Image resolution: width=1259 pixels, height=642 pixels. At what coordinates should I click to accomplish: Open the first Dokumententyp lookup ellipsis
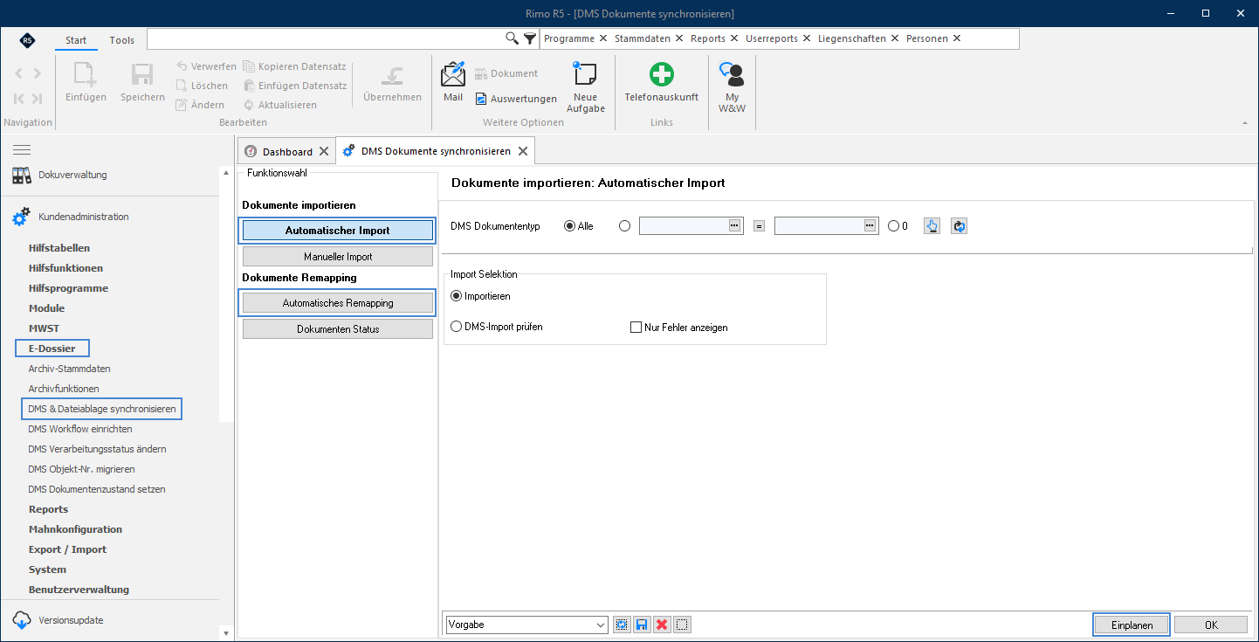pos(734,225)
